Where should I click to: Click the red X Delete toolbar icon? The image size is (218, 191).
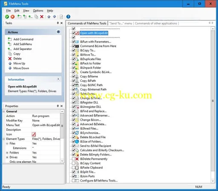click(x=42, y=17)
